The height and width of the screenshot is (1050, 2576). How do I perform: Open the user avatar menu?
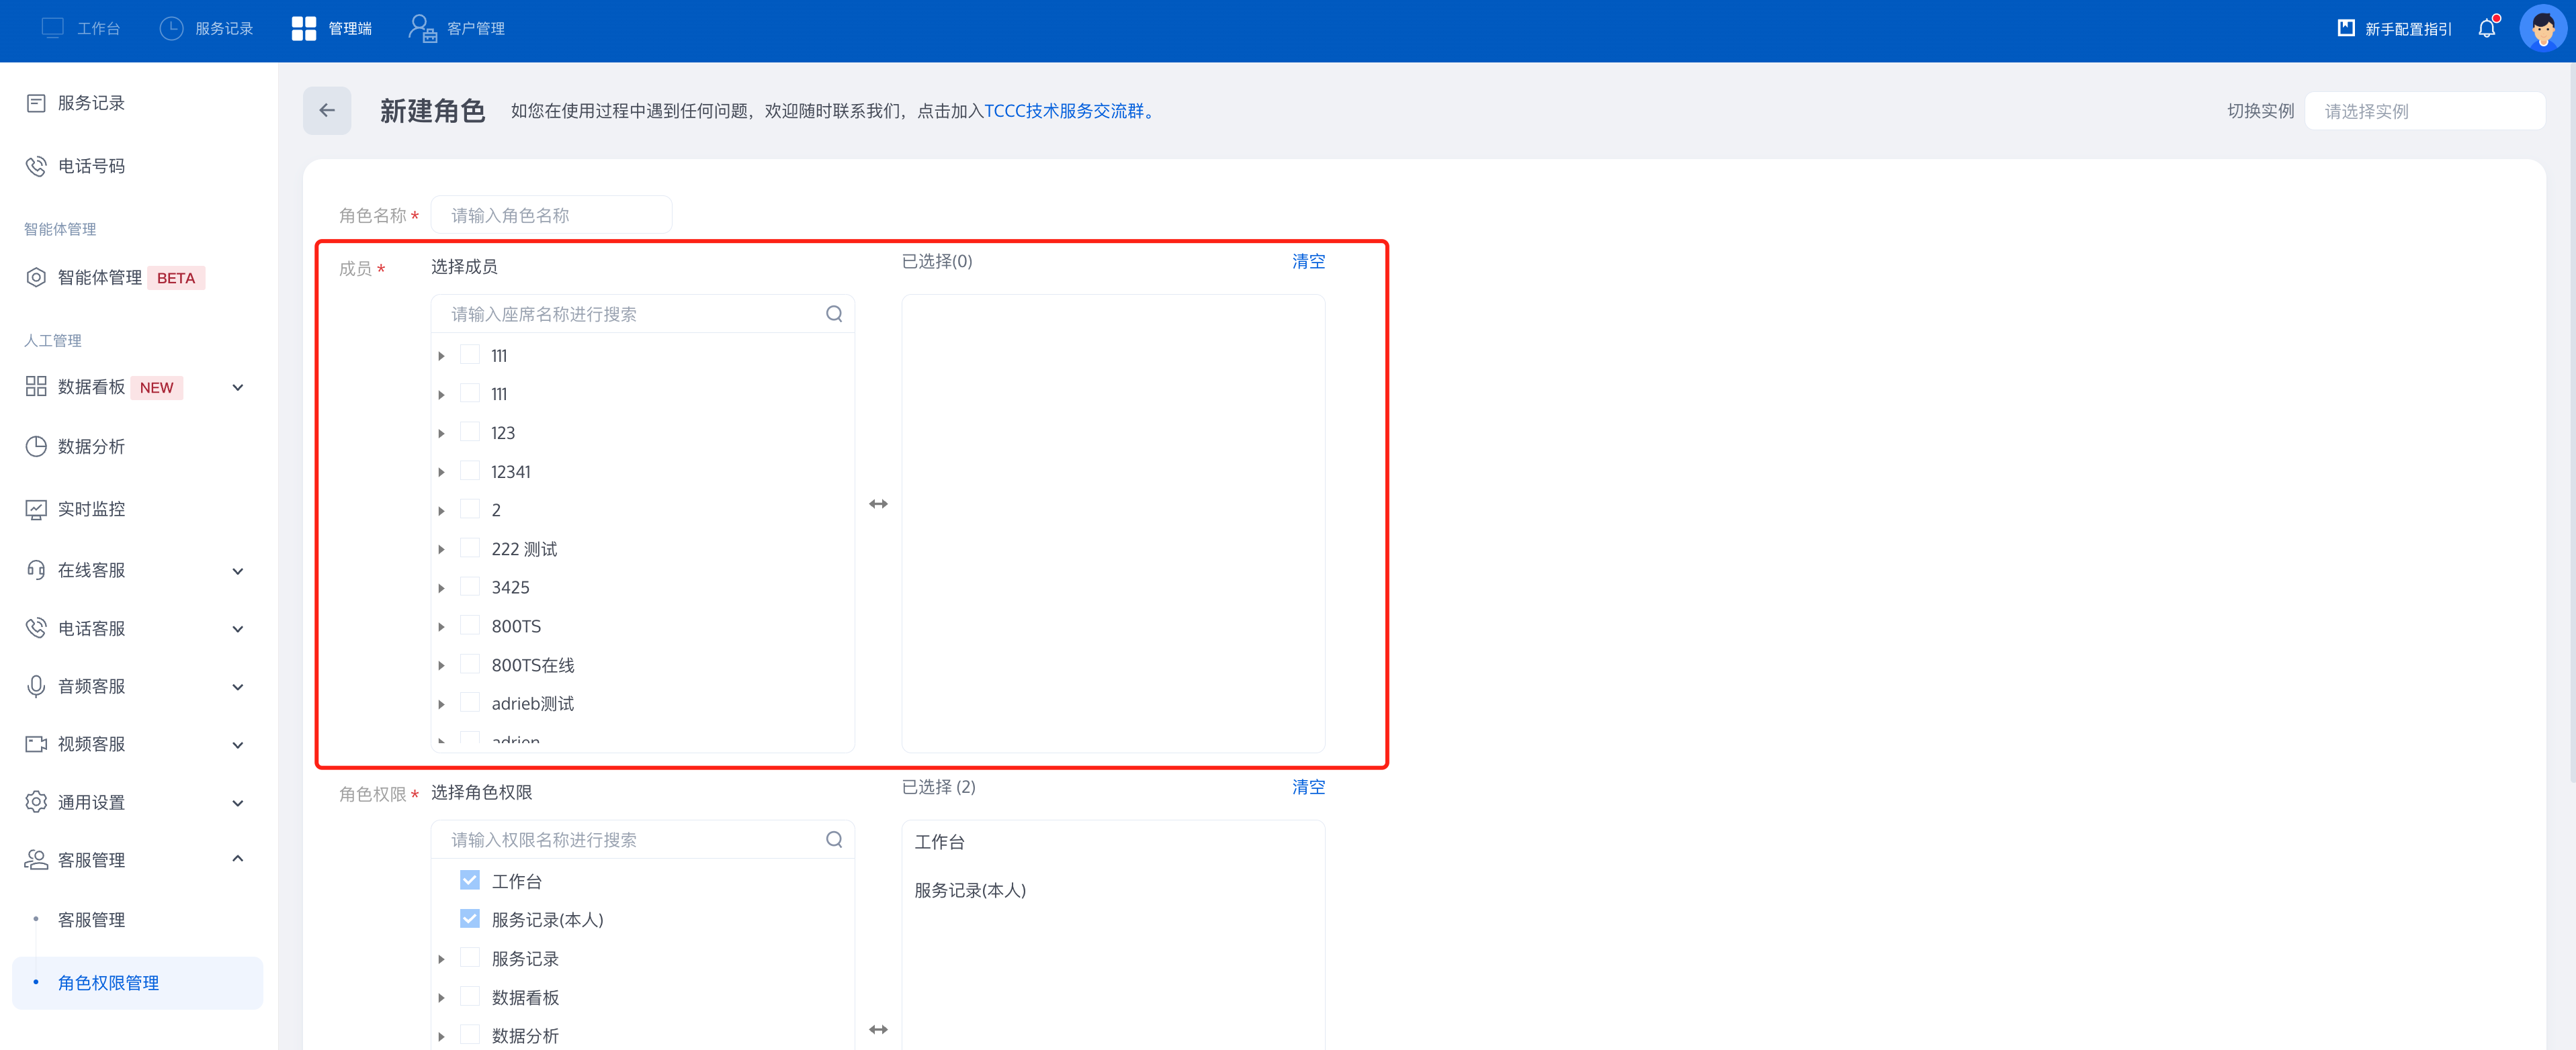[2542, 28]
